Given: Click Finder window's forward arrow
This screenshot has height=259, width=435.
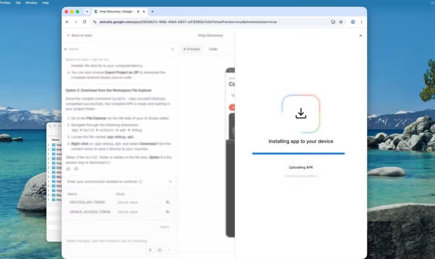Looking at the screenshot, I should point(58,132).
